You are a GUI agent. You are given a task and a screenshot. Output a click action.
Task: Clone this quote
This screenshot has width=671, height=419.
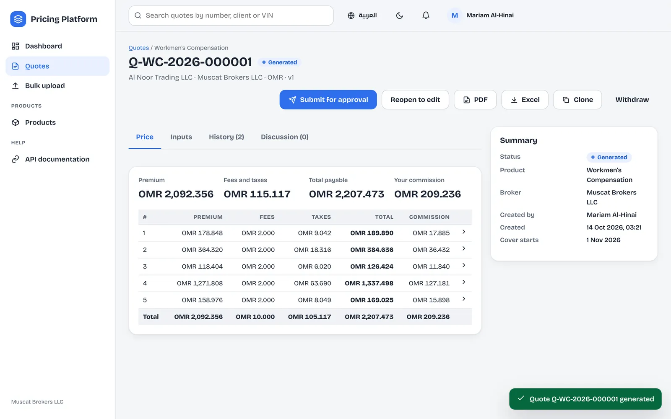pyautogui.click(x=577, y=100)
